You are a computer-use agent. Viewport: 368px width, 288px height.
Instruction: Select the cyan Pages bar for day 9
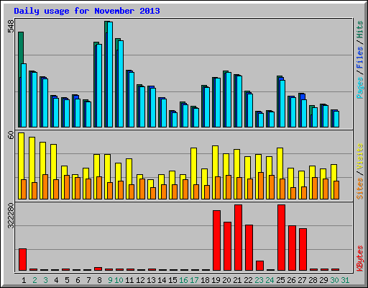[x=110, y=74]
